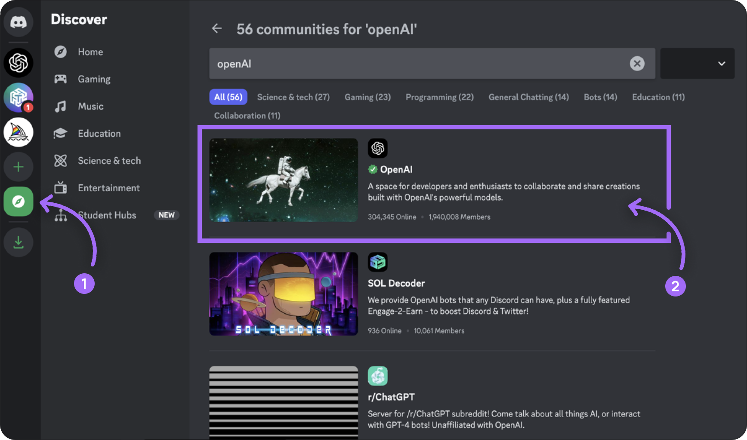Click the r/ChatGPT description text

504,419
